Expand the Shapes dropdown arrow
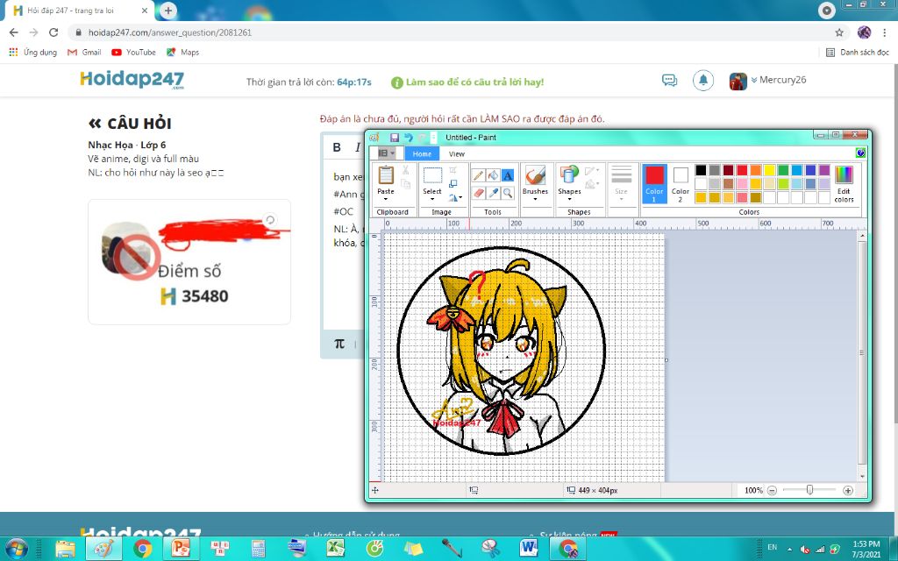898x561 pixels. pos(569,199)
